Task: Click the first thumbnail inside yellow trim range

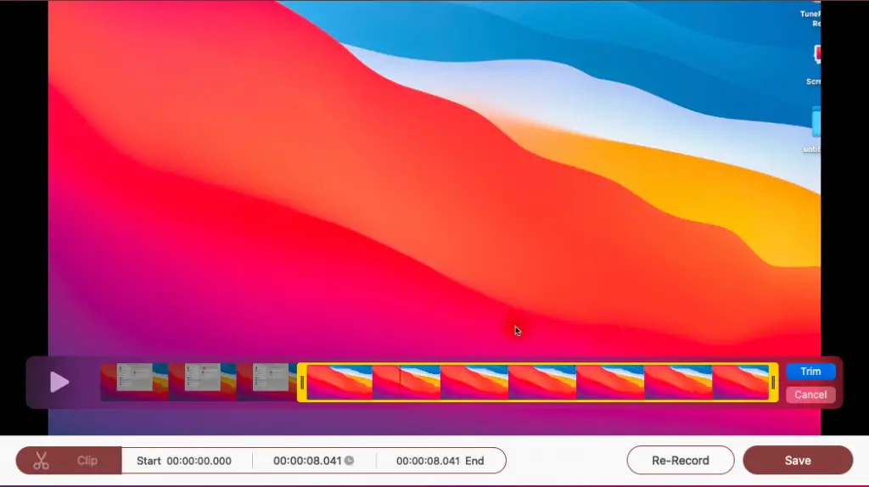Action: click(x=339, y=383)
